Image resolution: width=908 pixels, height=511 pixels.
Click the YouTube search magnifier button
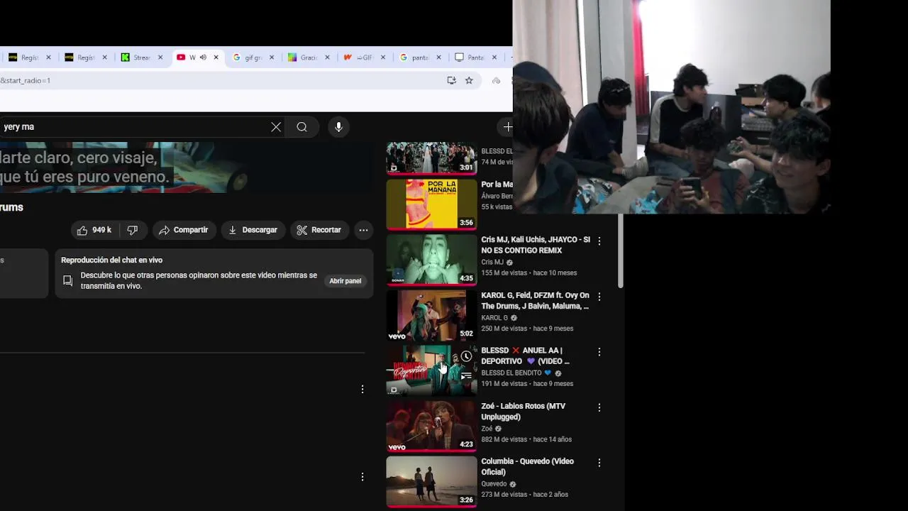302,127
